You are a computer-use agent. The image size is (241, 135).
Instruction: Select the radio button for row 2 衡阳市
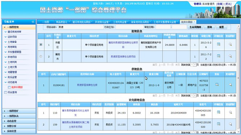click(41, 56)
